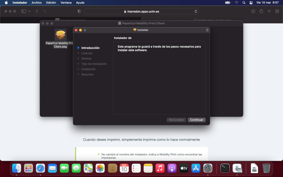Open Finder from the Dock
This screenshot has width=283, height=177.
click(17, 168)
